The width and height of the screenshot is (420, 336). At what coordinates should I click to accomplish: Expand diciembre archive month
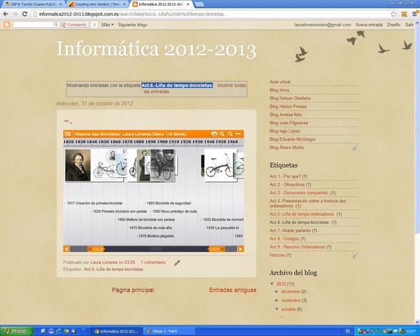tap(276, 291)
